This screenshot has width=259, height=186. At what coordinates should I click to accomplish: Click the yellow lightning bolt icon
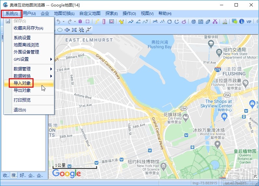(x=97, y=21)
